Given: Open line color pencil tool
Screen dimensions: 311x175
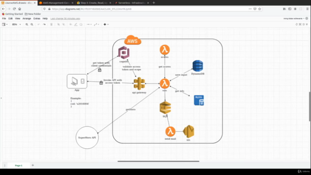Looking at the screenshot, I should [x=76, y=24].
